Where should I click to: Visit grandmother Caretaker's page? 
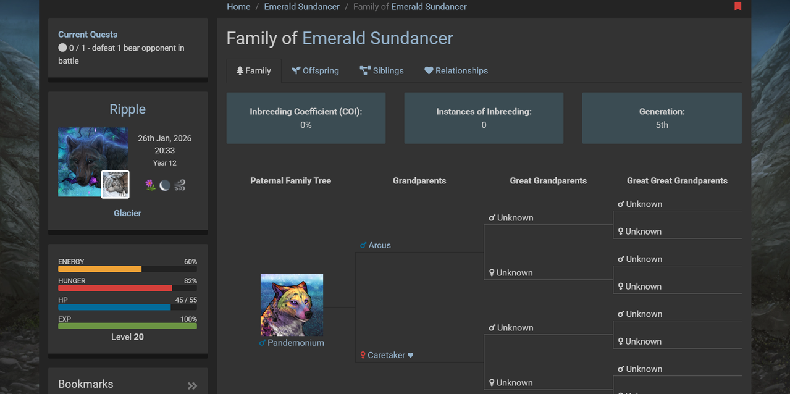tap(386, 355)
